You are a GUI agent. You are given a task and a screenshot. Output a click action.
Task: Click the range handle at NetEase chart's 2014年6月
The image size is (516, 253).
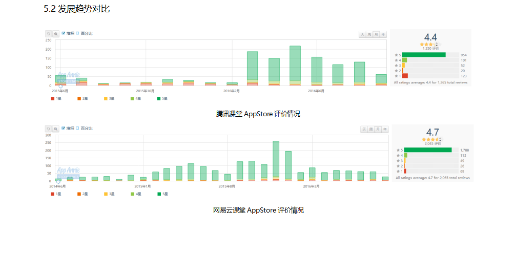(58, 182)
